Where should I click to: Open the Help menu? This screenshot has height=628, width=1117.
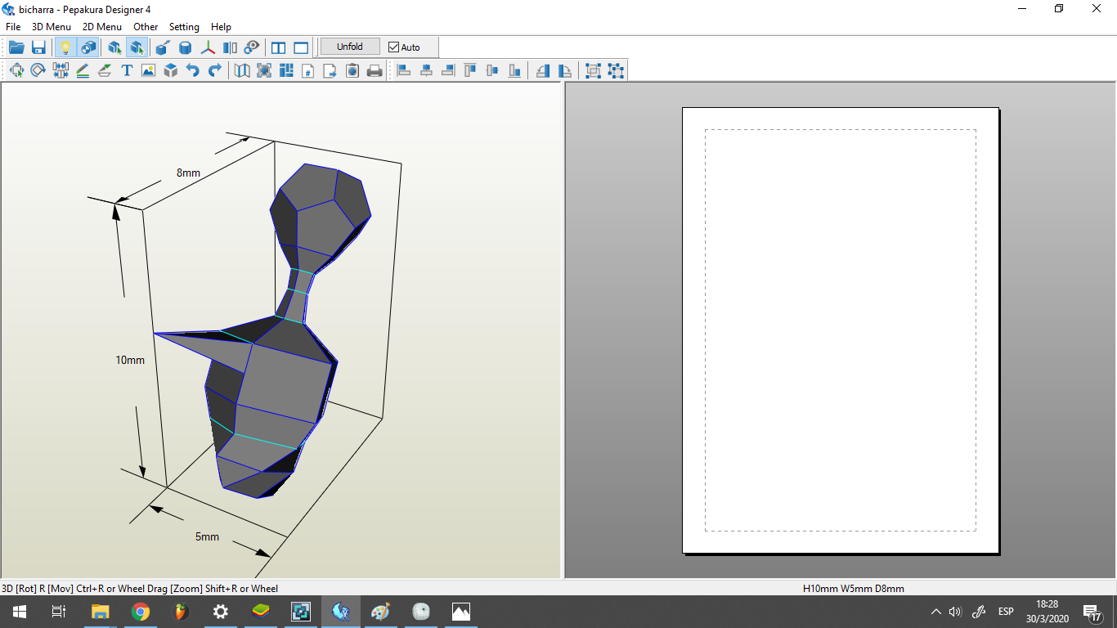pos(221,27)
